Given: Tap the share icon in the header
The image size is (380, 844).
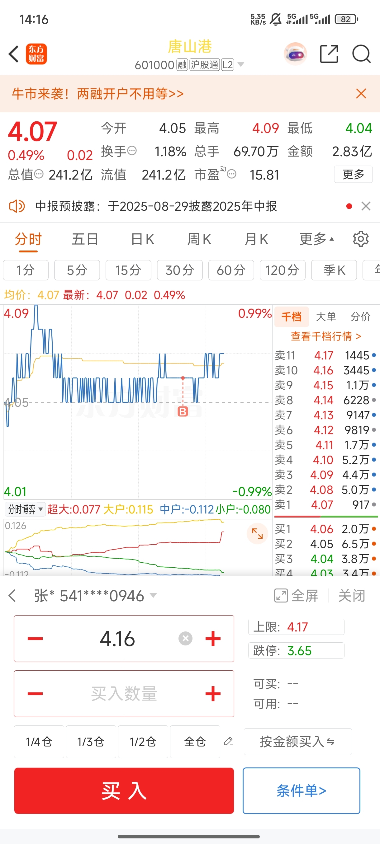Looking at the screenshot, I should click(x=329, y=54).
